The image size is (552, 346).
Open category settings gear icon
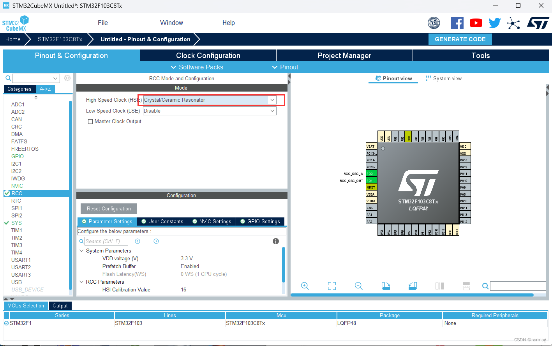click(x=67, y=78)
